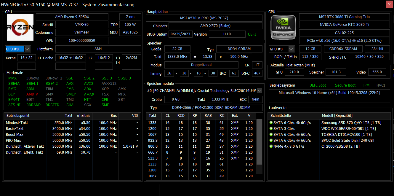Click the DDR4 SDRAM memory type field
Viewport: 394px width, 196px height.
(x=239, y=49)
